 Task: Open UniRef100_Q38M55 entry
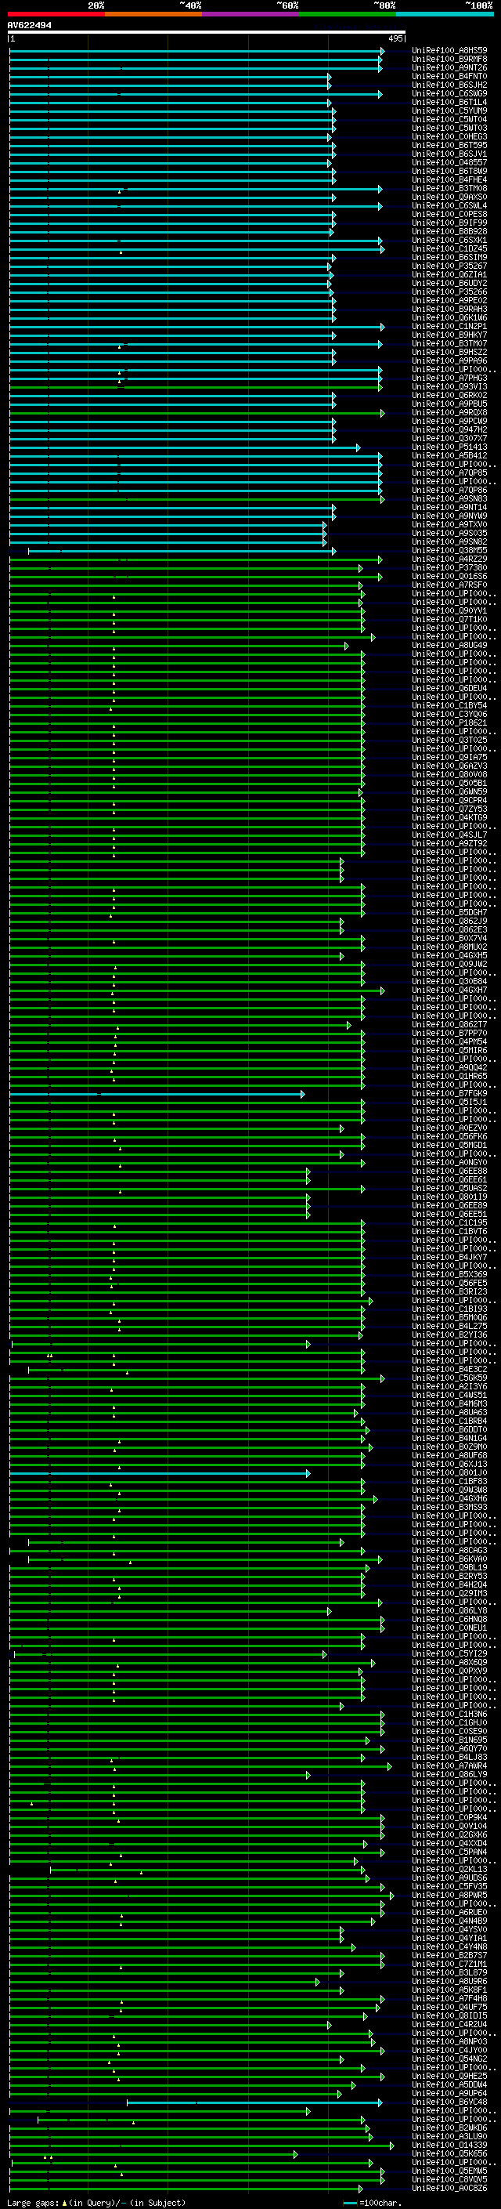[x=449, y=551]
